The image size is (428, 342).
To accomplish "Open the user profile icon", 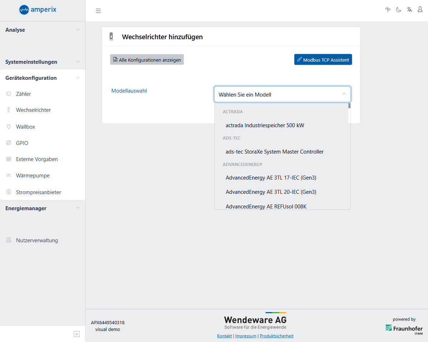I will [420, 10].
